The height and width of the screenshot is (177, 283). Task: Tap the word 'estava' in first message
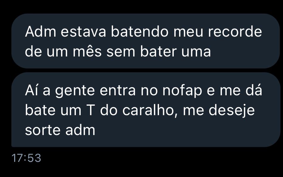[83, 32]
